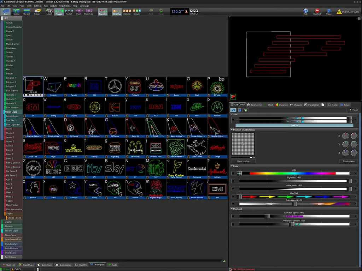
Task: Click the rainbow Color slider
Action: 292,173
